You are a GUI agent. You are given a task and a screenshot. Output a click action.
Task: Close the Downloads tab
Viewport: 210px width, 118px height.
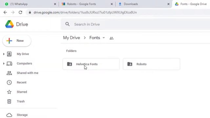coord(168,4)
